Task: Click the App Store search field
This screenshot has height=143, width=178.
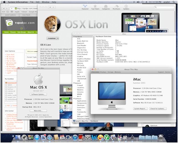Action: (x=164, y=7)
